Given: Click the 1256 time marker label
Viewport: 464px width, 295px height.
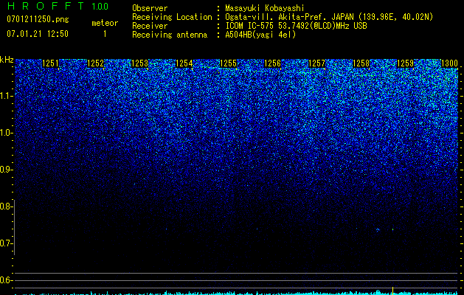Looking at the screenshot, I should click(x=272, y=63).
